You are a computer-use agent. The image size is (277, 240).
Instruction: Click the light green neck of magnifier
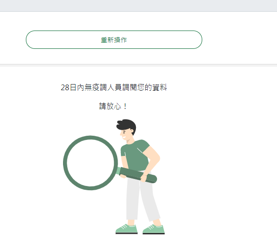[x=118, y=170]
